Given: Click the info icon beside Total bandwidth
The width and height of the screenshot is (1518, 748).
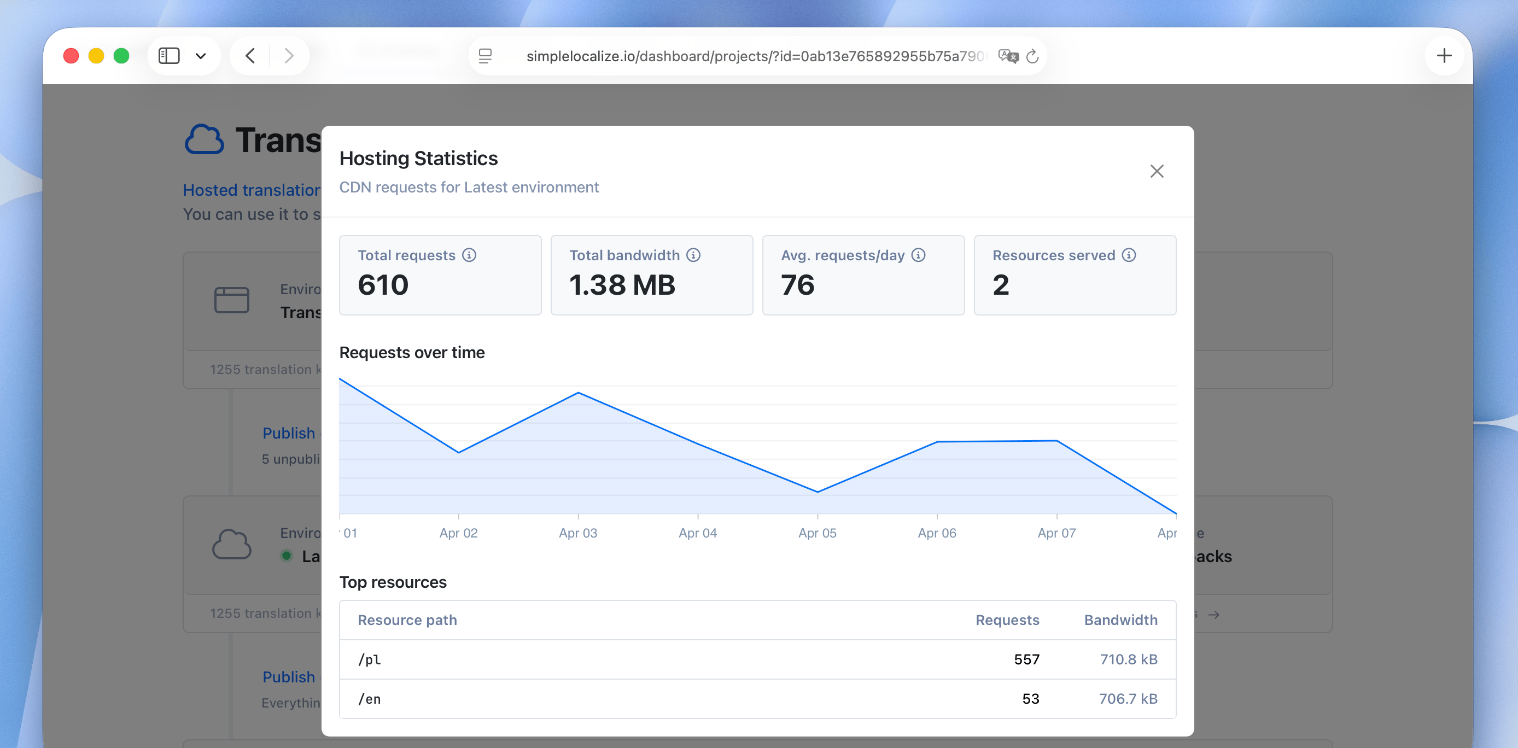Looking at the screenshot, I should (693, 255).
